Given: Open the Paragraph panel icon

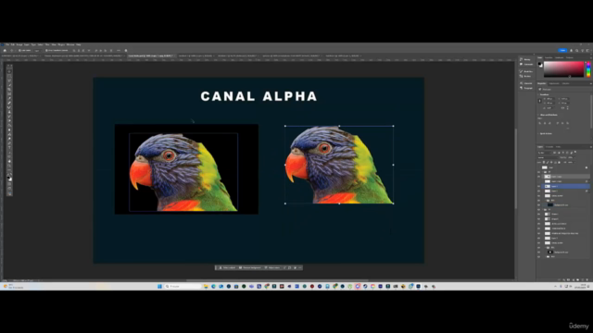Looking at the screenshot, I should pos(521,88).
